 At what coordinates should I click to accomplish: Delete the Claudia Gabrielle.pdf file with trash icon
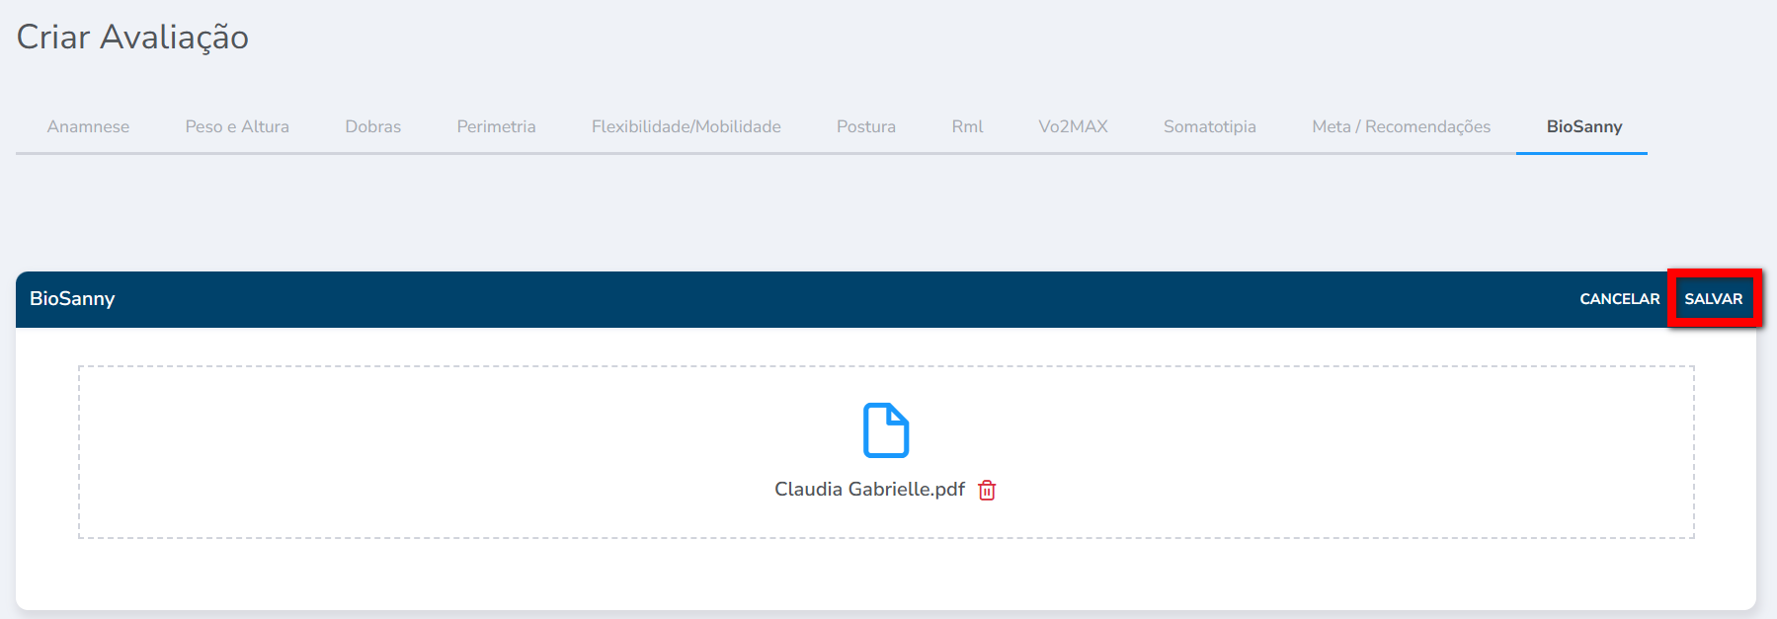click(x=987, y=490)
